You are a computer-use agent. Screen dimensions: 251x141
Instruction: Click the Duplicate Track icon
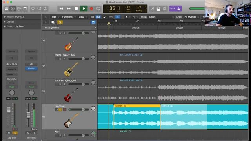click(x=53, y=22)
